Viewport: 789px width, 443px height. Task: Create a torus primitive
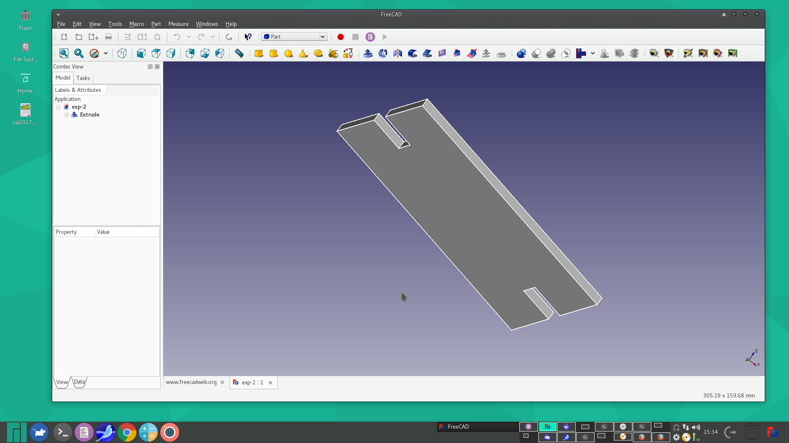point(318,53)
